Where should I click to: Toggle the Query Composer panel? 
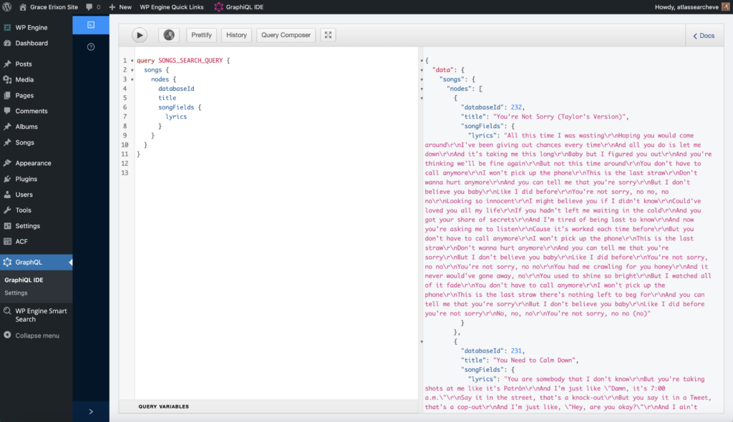(286, 35)
